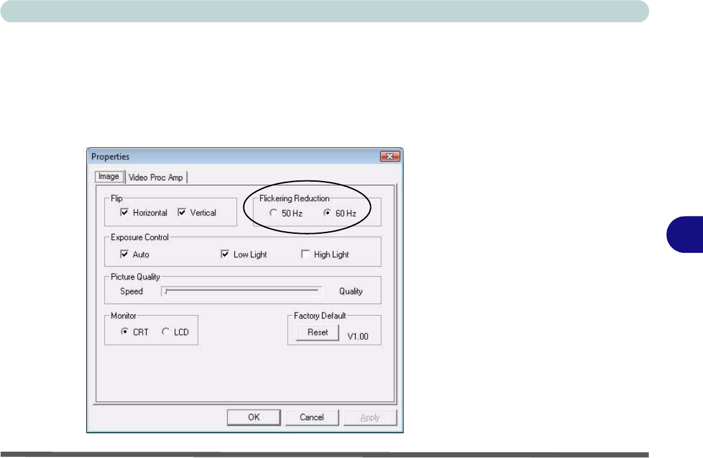The image size is (703, 458).
Task: Toggle the Horizontal flip checkbox
Action: (124, 212)
